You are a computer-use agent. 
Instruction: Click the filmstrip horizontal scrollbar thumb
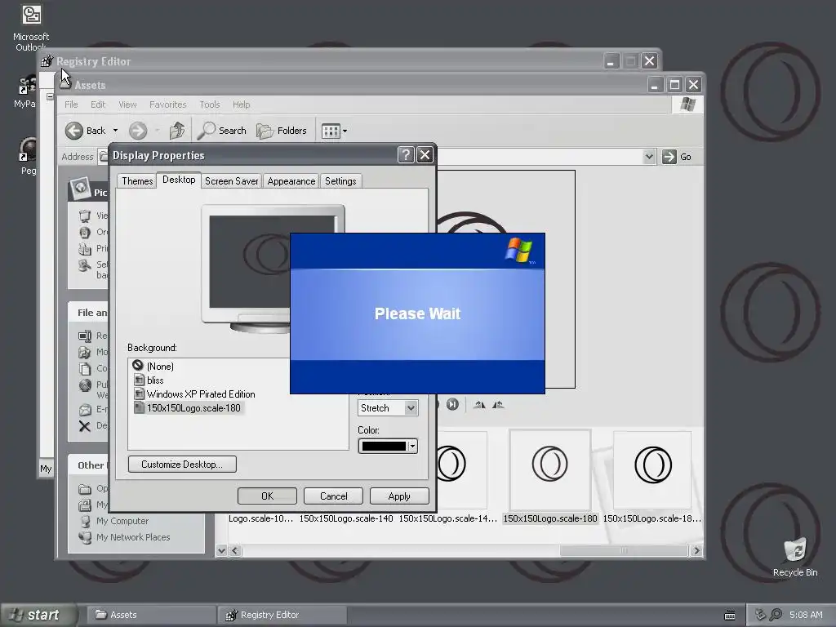[x=624, y=551]
